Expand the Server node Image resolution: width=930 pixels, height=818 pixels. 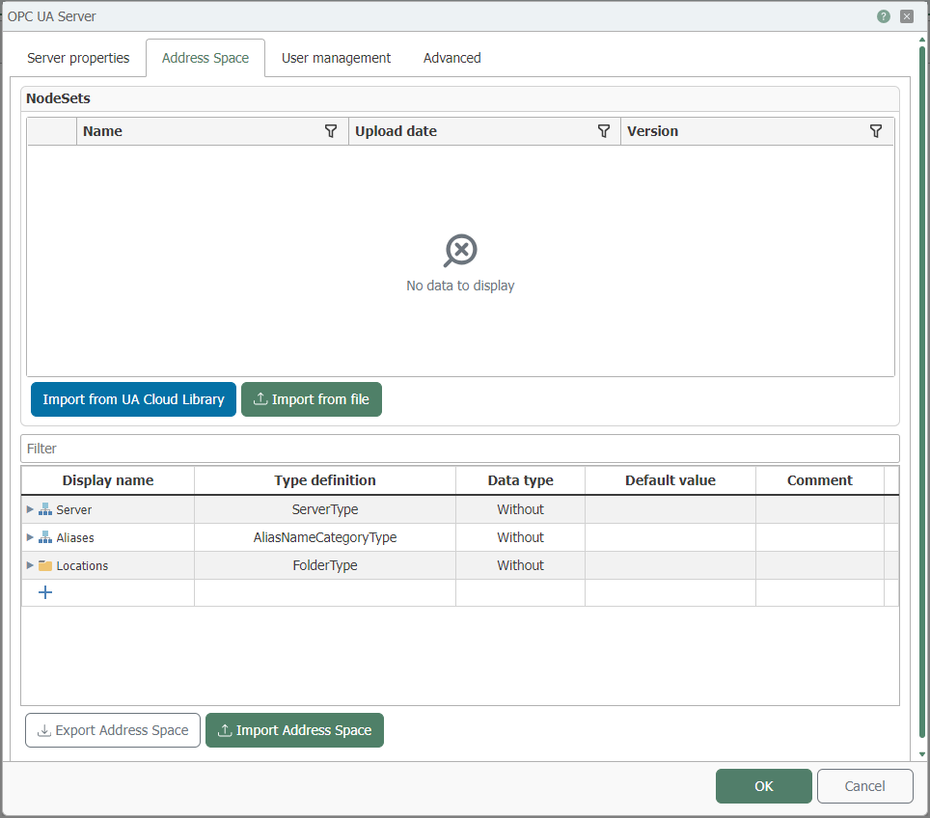coord(30,509)
